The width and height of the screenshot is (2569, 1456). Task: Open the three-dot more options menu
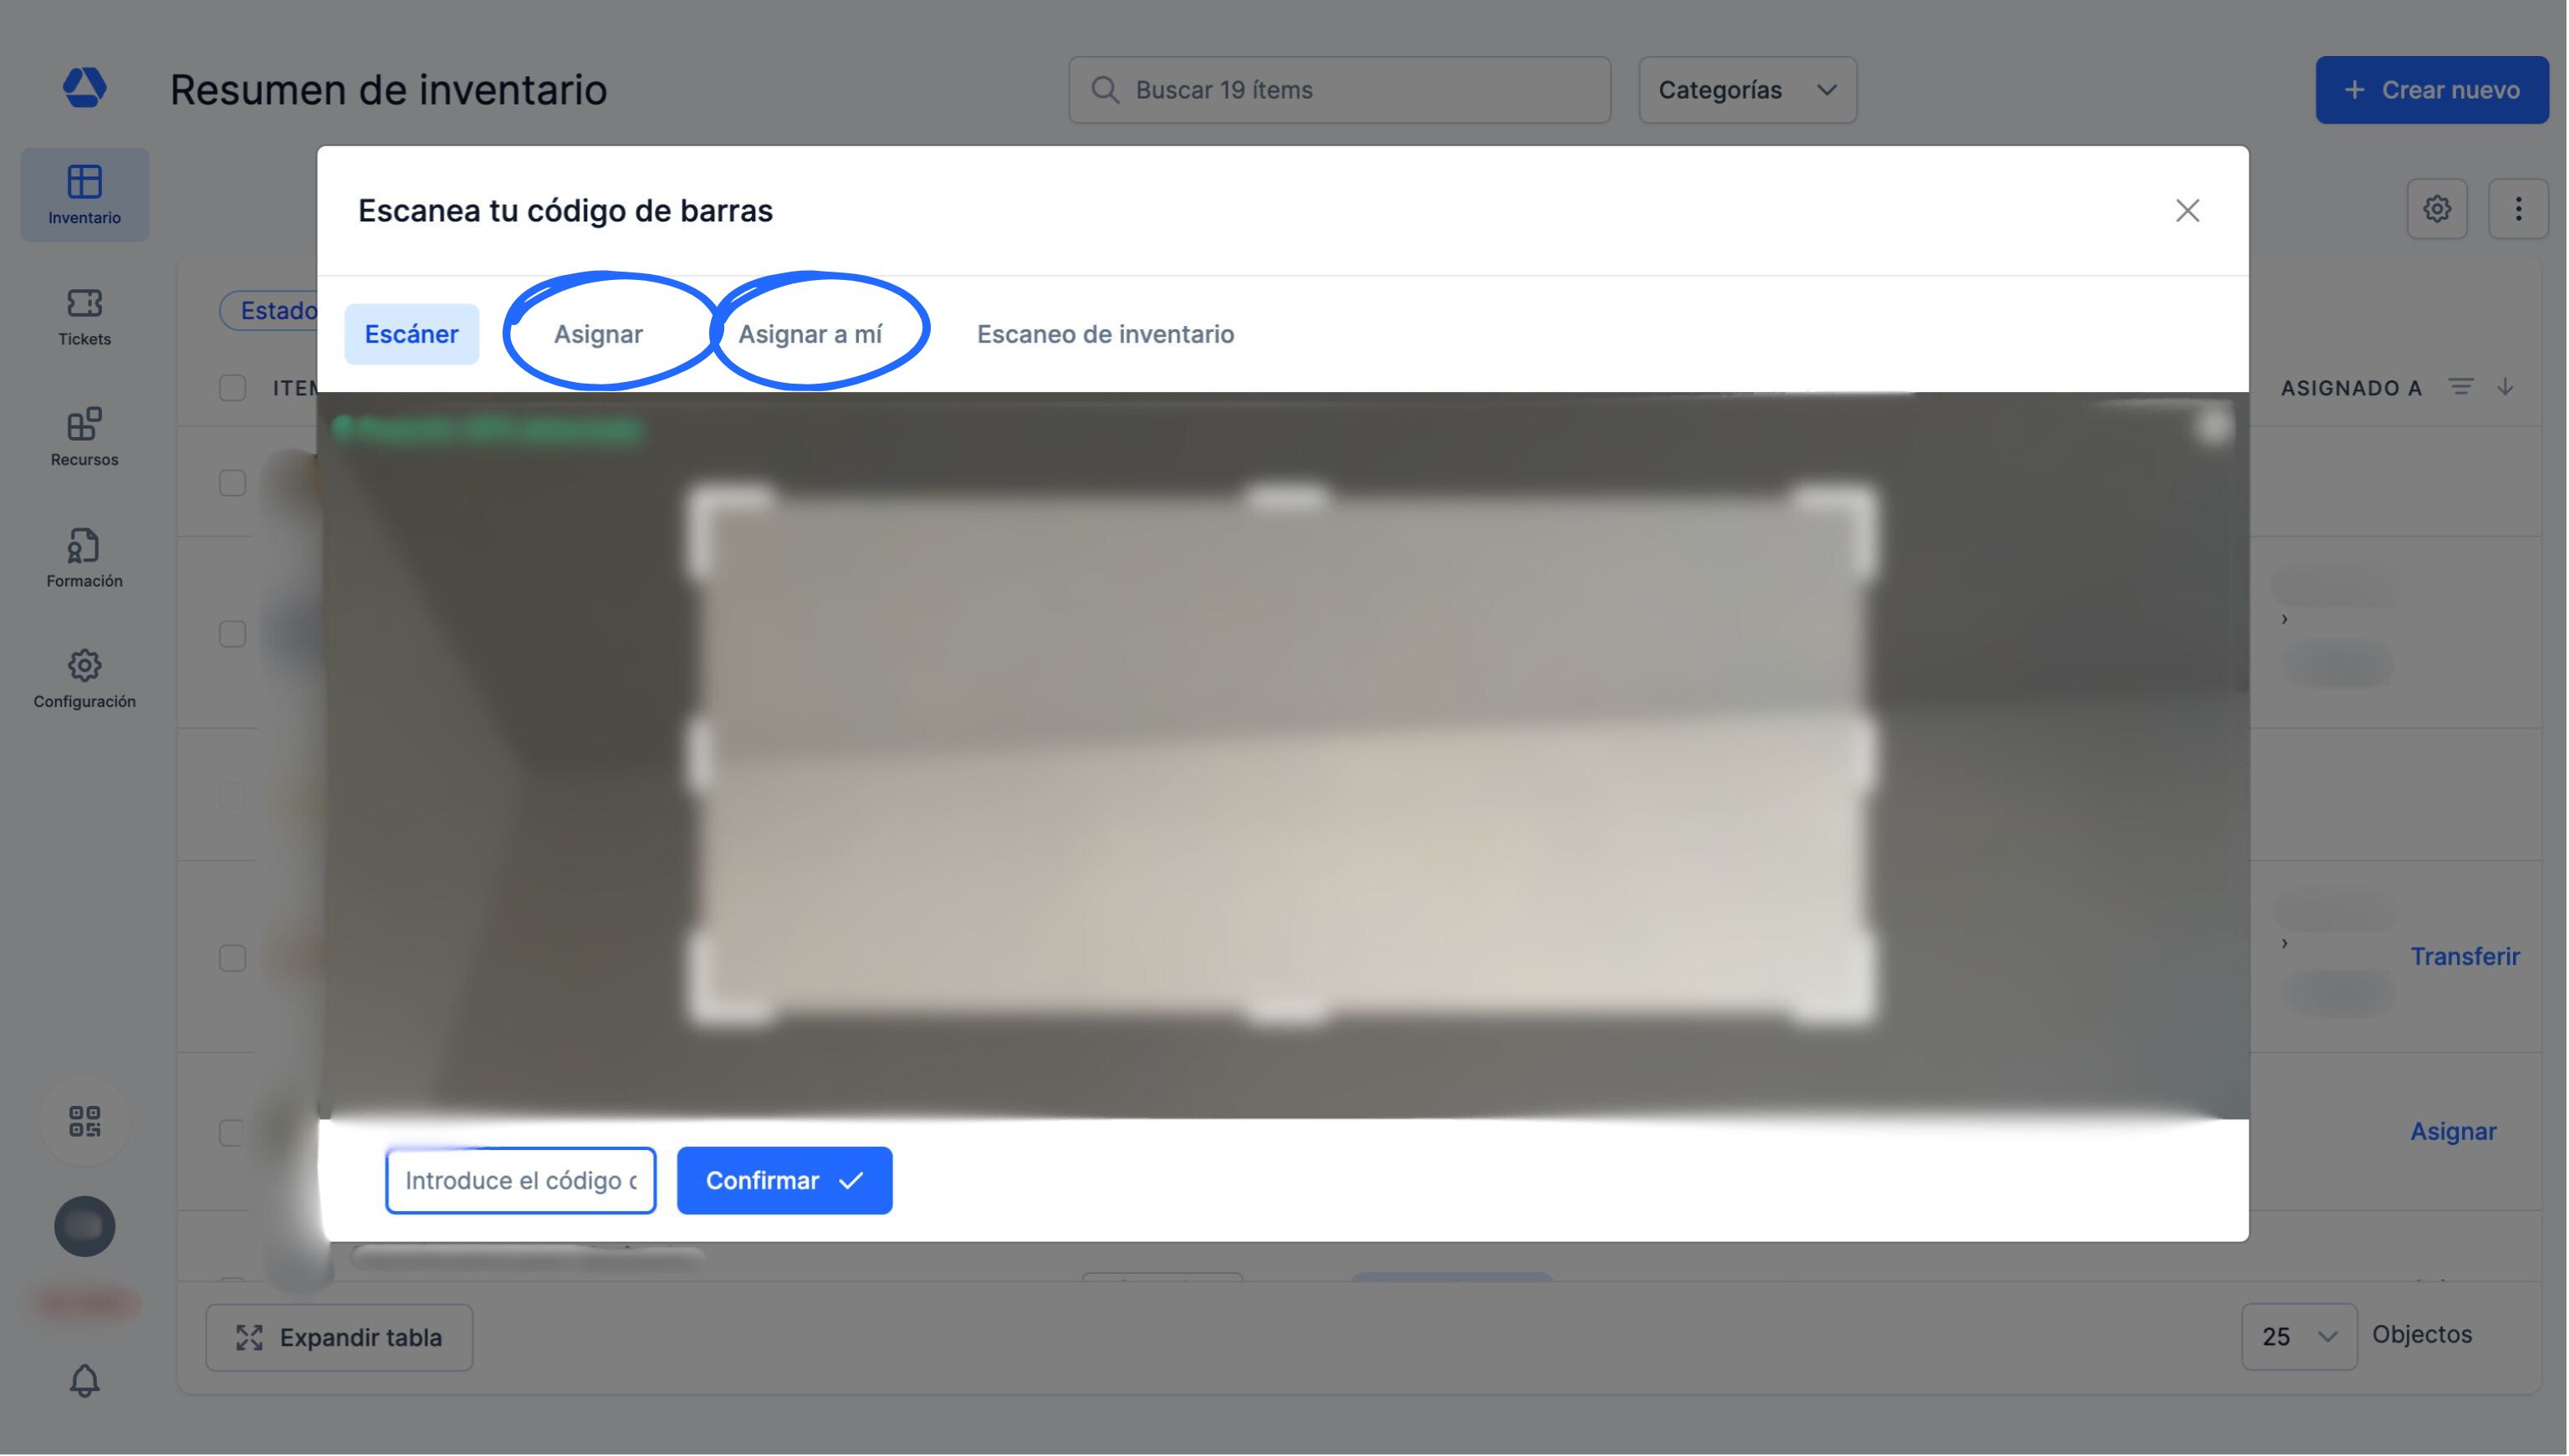click(2518, 208)
